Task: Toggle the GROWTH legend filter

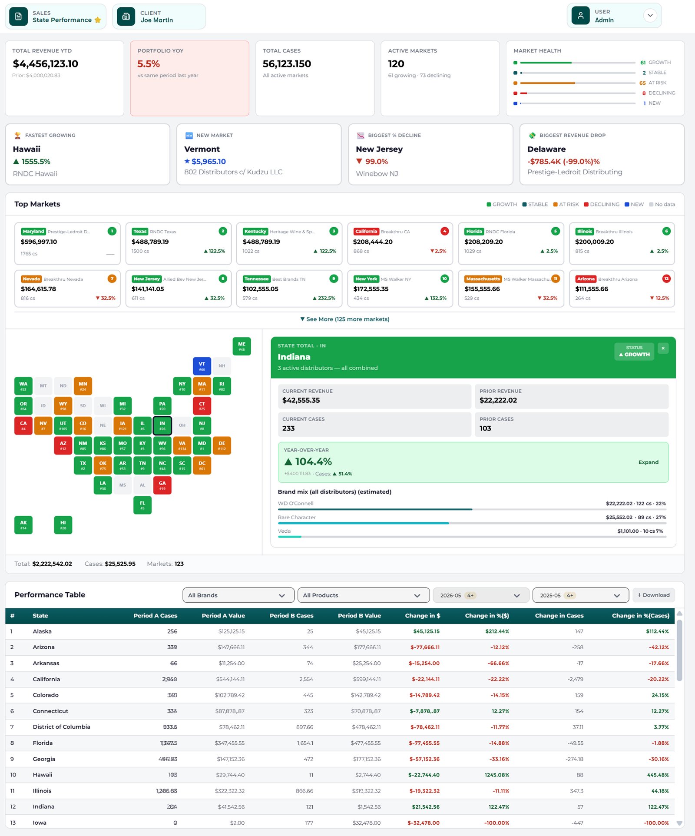Action: point(502,204)
